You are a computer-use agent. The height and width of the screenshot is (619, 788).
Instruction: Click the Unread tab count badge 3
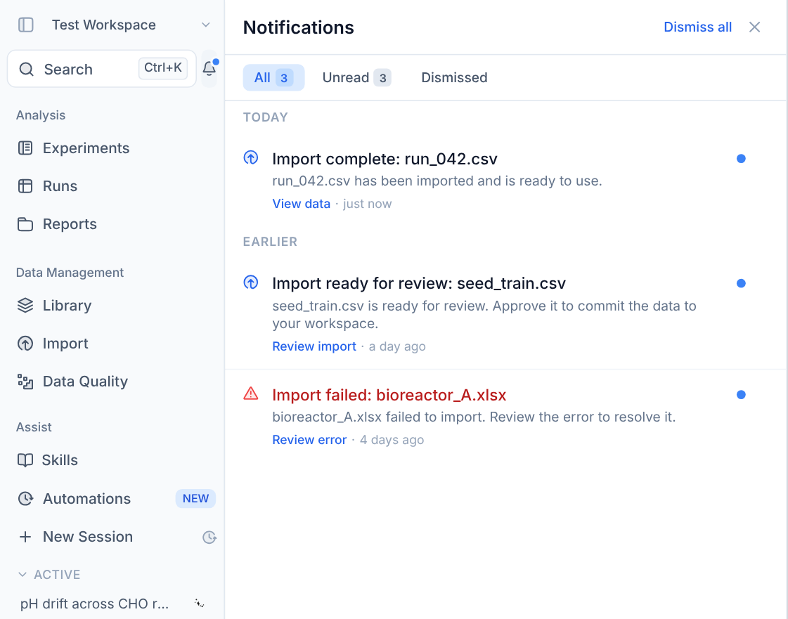coord(382,78)
